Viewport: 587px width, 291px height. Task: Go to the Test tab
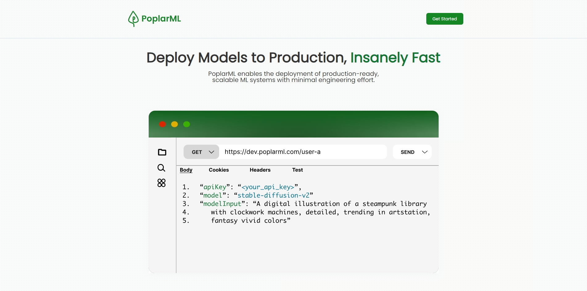pyautogui.click(x=297, y=170)
